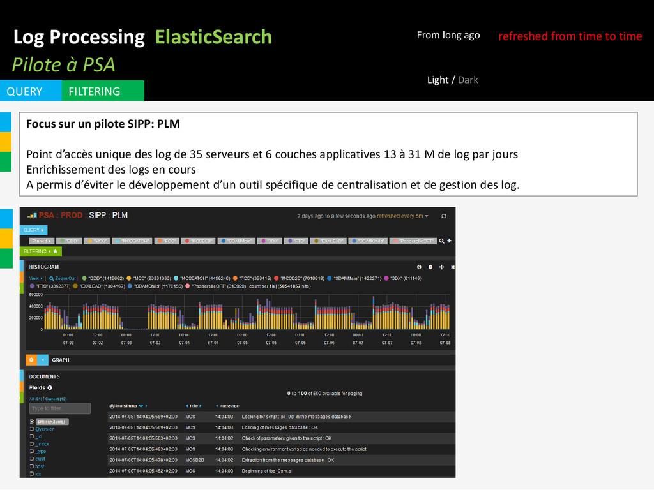Expand the histogram View option
Viewport: 654px width, 490px height.
pos(35,278)
